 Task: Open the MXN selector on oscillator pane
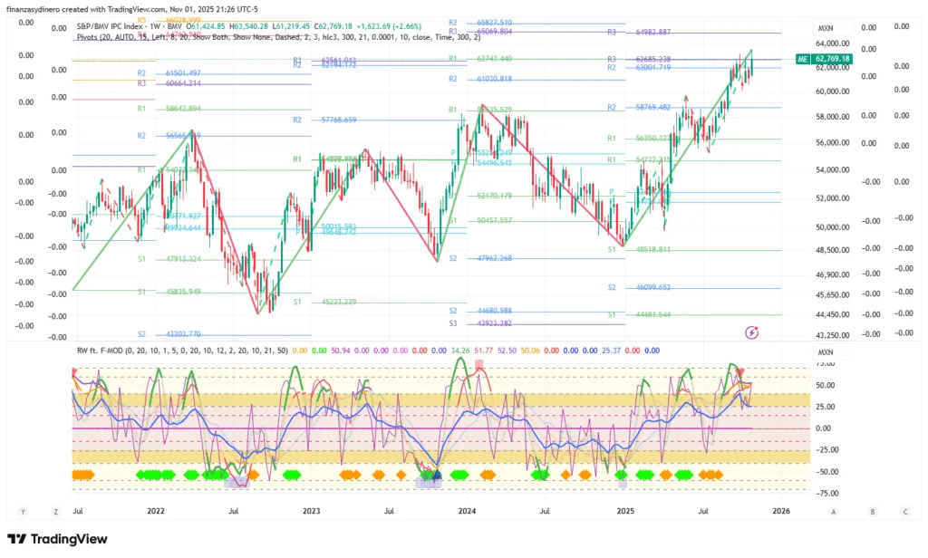[825, 351]
